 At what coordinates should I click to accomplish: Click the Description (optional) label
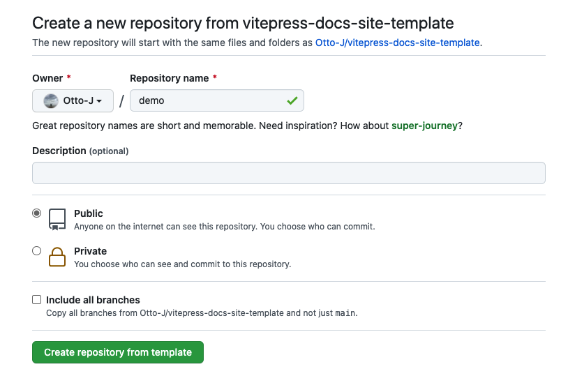80,151
